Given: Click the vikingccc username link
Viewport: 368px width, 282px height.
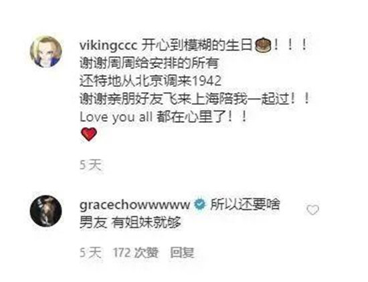Looking at the screenshot, I should (x=108, y=45).
